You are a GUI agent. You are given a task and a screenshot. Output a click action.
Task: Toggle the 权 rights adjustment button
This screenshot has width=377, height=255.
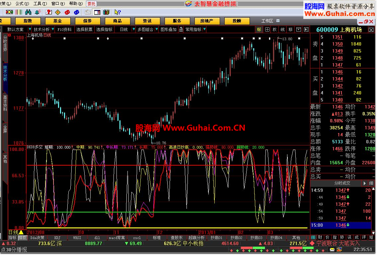point(275,29)
